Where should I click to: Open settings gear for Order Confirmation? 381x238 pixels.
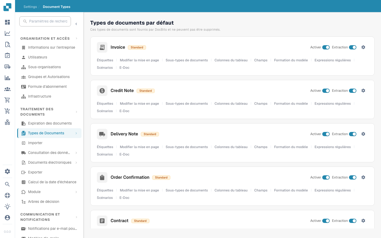tap(363, 177)
